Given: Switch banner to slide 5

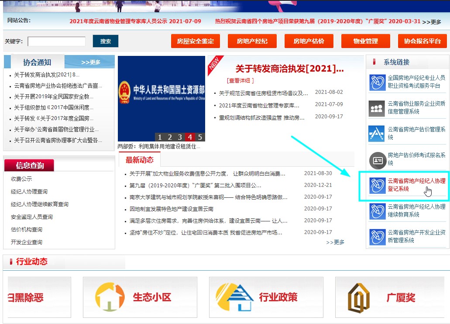Looking at the screenshot, I should [200, 137].
